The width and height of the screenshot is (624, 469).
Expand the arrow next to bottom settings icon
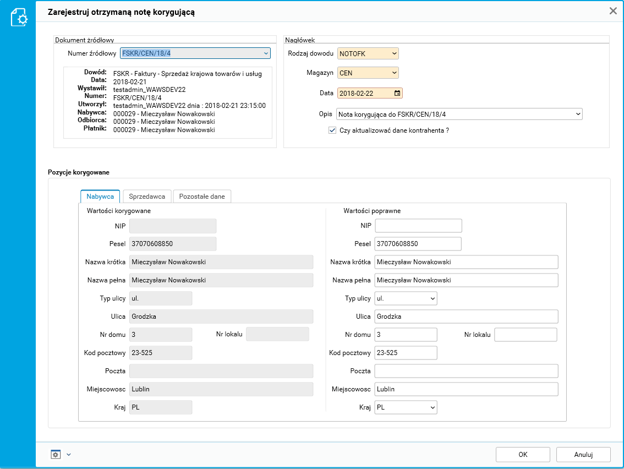click(69, 455)
